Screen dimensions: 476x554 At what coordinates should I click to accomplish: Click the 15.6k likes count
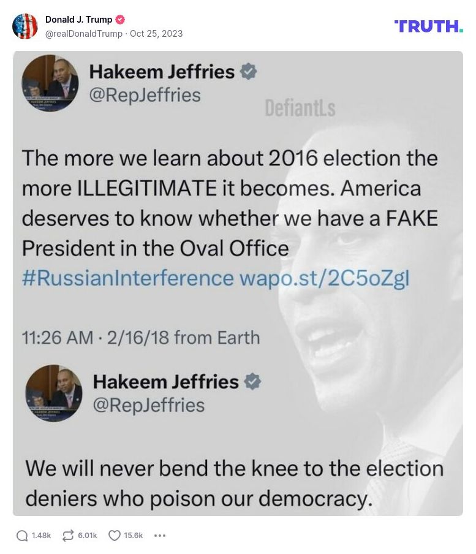tap(133, 536)
